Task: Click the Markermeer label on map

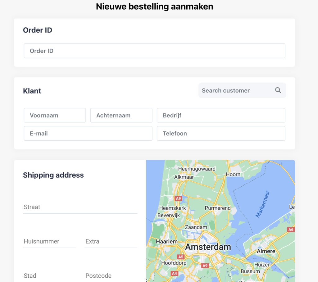Action: pos(263,204)
